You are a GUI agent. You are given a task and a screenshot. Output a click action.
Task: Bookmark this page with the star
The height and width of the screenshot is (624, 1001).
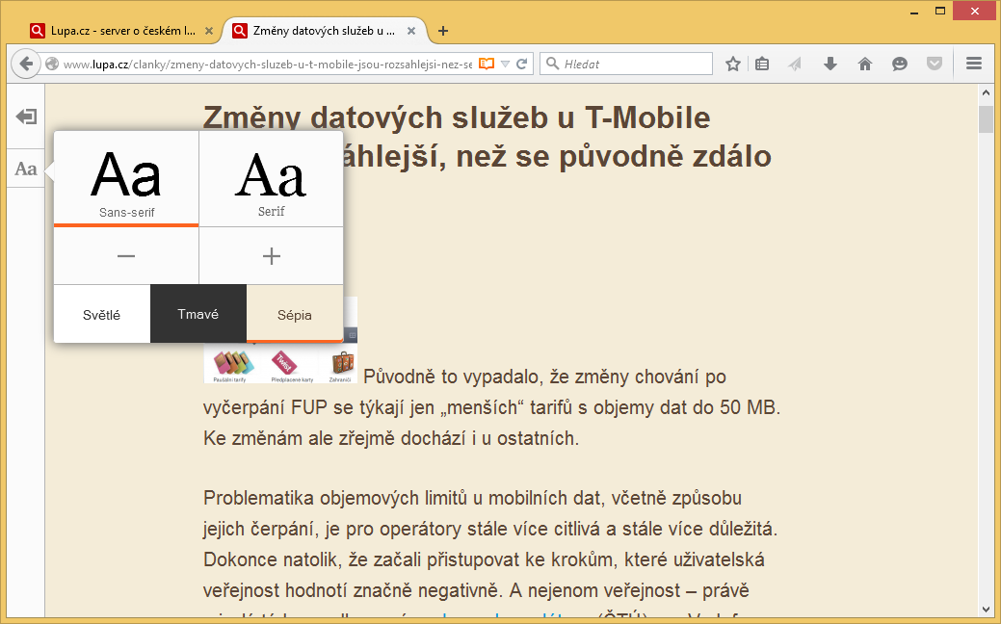tap(733, 64)
